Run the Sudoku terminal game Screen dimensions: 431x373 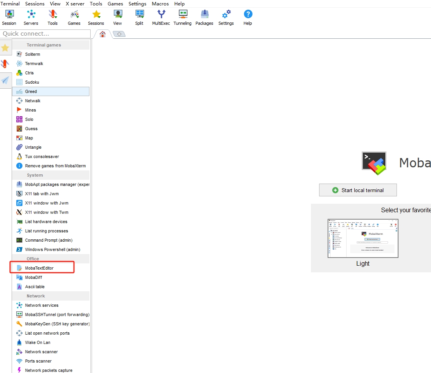[x=31, y=82]
